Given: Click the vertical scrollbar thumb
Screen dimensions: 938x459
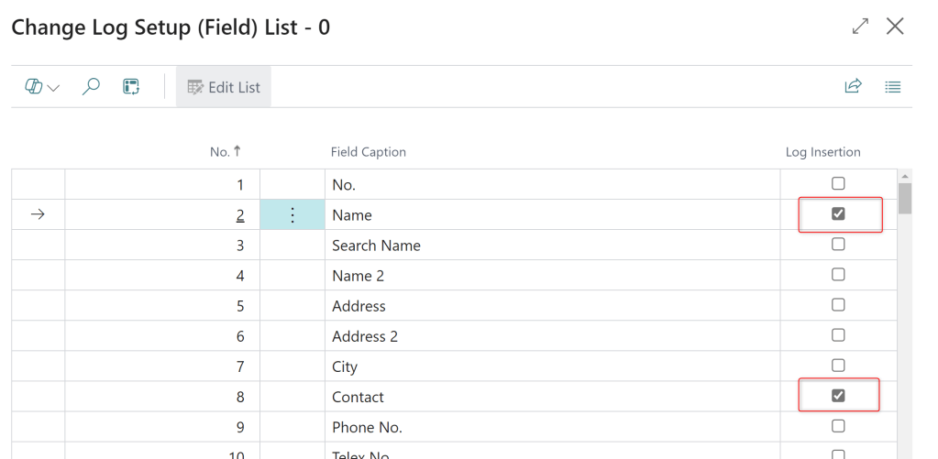Looking at the screenshot, I should pos(905,198).
